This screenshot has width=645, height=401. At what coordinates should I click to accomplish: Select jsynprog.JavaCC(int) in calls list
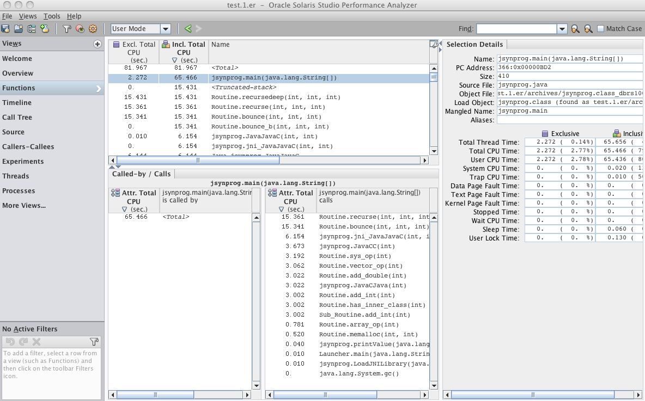pyautogui.click(x=347, y=246)
